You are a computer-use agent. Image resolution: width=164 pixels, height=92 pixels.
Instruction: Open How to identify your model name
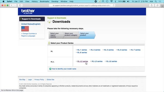coord(64,69)
